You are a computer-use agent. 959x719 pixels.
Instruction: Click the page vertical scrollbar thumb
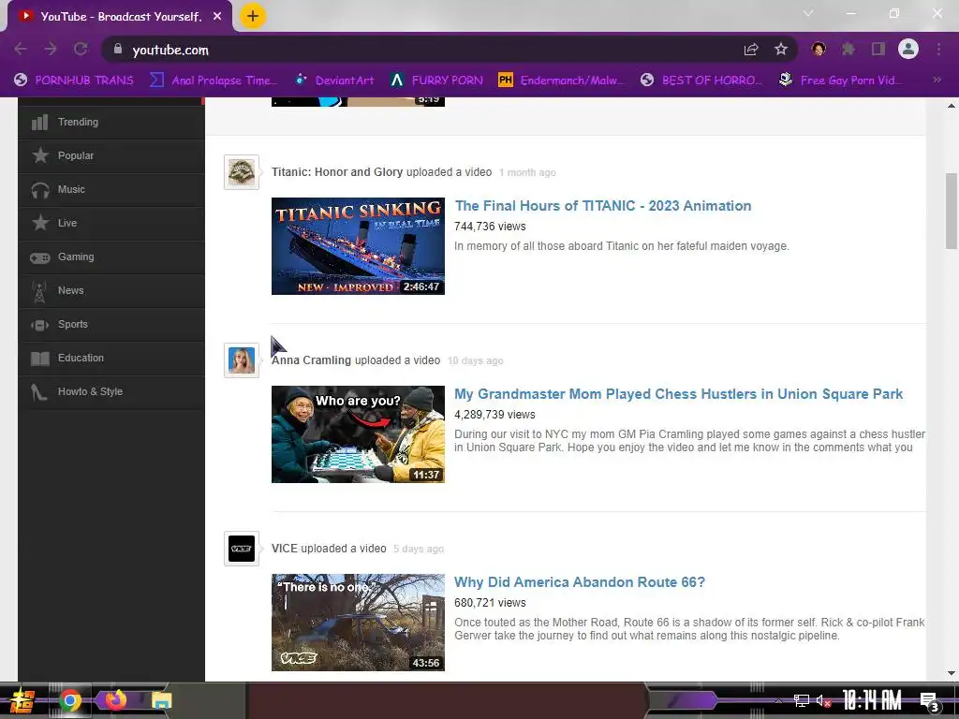[x=952, y=211]
